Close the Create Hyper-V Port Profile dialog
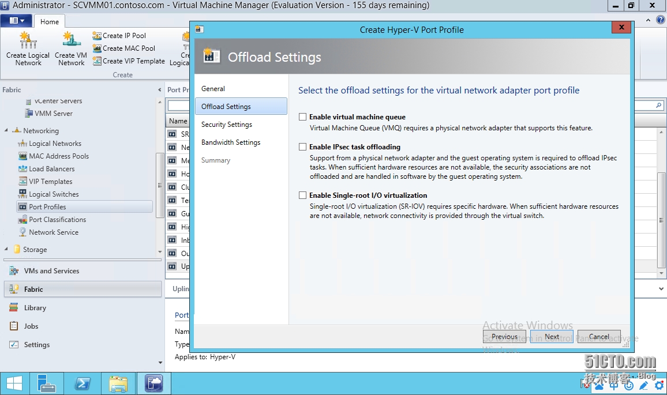Screen dimensions: 667x395 [621, 27]
